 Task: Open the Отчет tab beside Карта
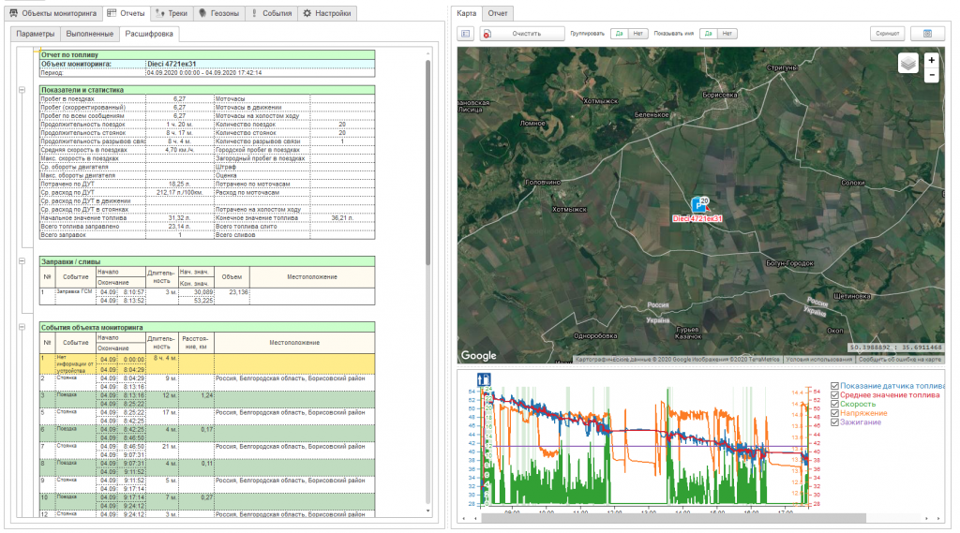click(x=499, y=14)
